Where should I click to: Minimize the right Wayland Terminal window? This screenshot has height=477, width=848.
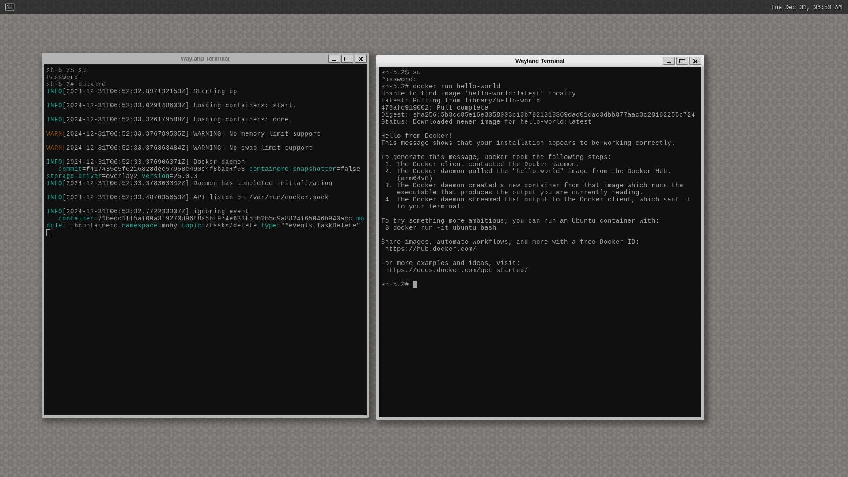click(x=669, y=61)
